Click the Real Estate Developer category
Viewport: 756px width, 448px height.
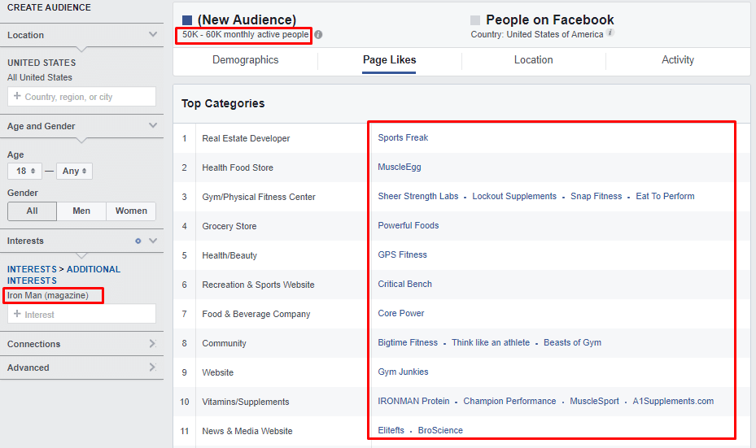246,138
